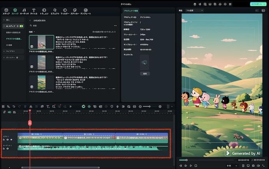This screenshot has height=169, width=269.
Task: Expand more tools double-chevron
Action: pos(70,106)
